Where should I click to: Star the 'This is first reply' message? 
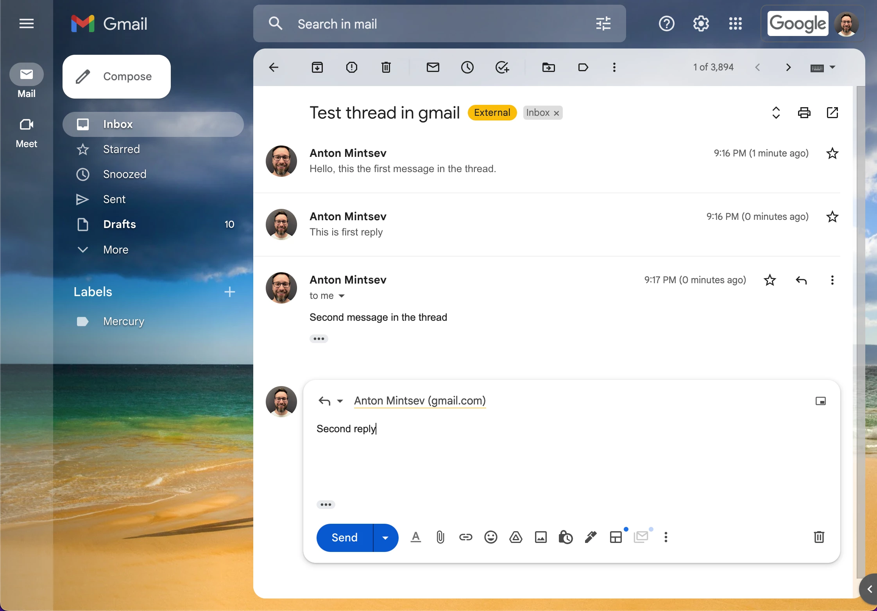[x=832, y=217]
